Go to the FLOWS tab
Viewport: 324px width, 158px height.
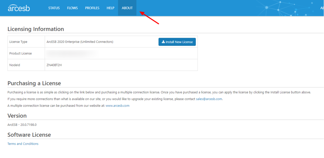[72, 8]
